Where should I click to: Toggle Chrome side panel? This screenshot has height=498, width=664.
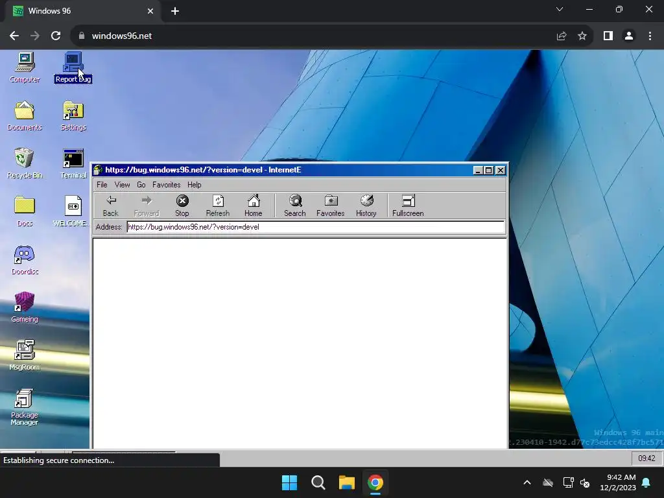(x=608, y=36)
